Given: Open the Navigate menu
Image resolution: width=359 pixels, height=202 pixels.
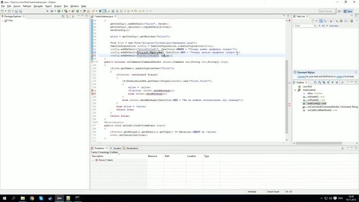Looking at the screenshot, I should tap(38, 6).
